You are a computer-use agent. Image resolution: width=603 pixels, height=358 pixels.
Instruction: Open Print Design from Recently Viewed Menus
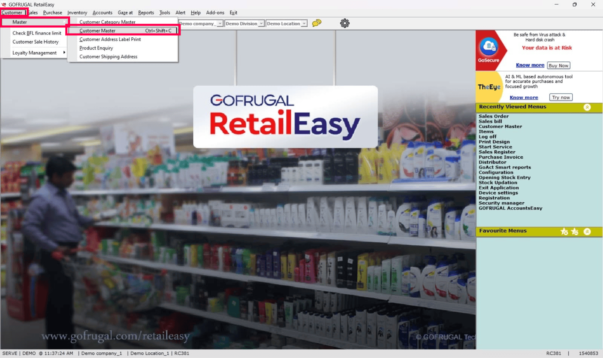click(x=494, y=142)
